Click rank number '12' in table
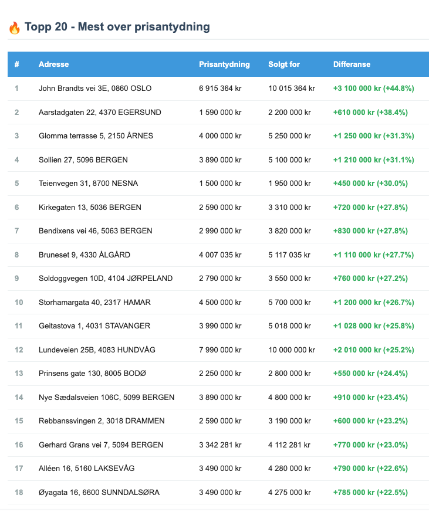This screenshot has height=512, width=429. (x=19, y=350)
